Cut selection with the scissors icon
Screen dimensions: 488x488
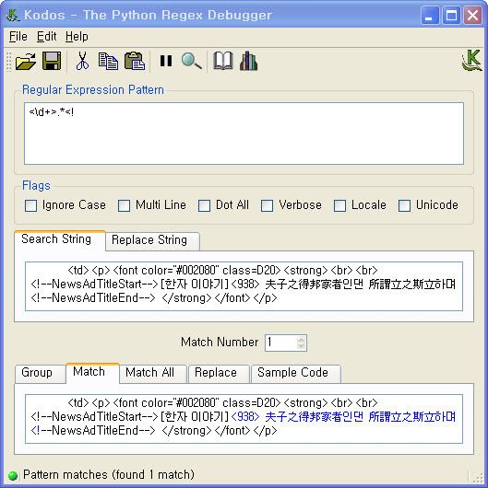pyautogui.click(x=82, y=61)
